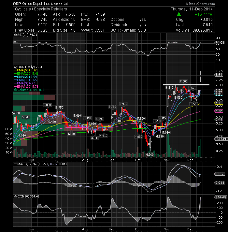The image size is (228, 232).
Task: Click the 6.680 price annotation
Action: [170, 88]
